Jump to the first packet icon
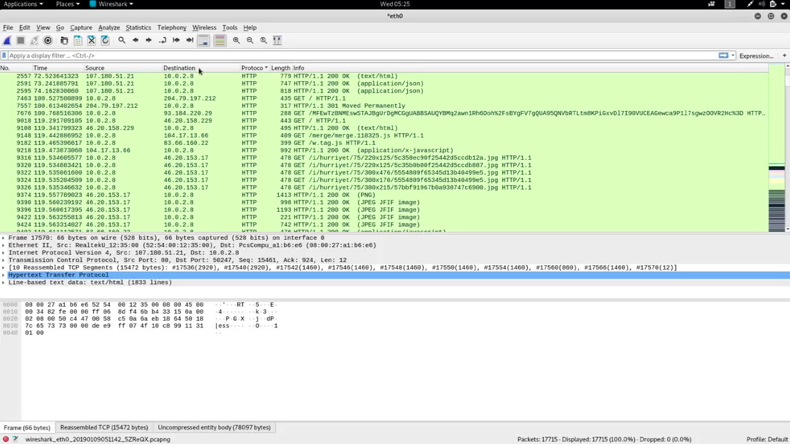Viewport: 790px width, 444px height. (x=176, y=40)
